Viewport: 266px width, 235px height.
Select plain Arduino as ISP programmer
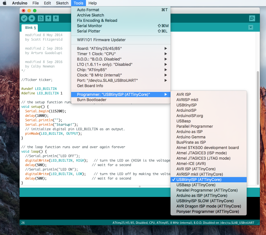209,132
